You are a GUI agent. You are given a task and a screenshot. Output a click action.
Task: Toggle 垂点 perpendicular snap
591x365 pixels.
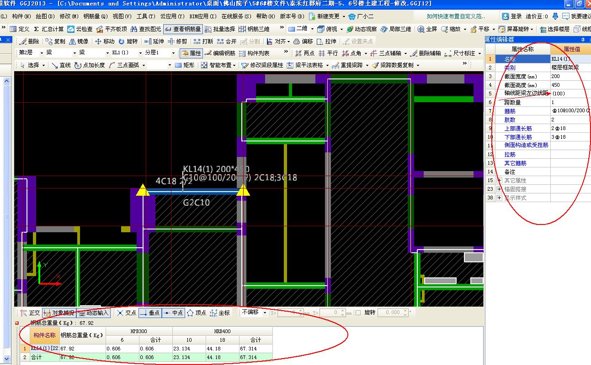click(150, 313)
